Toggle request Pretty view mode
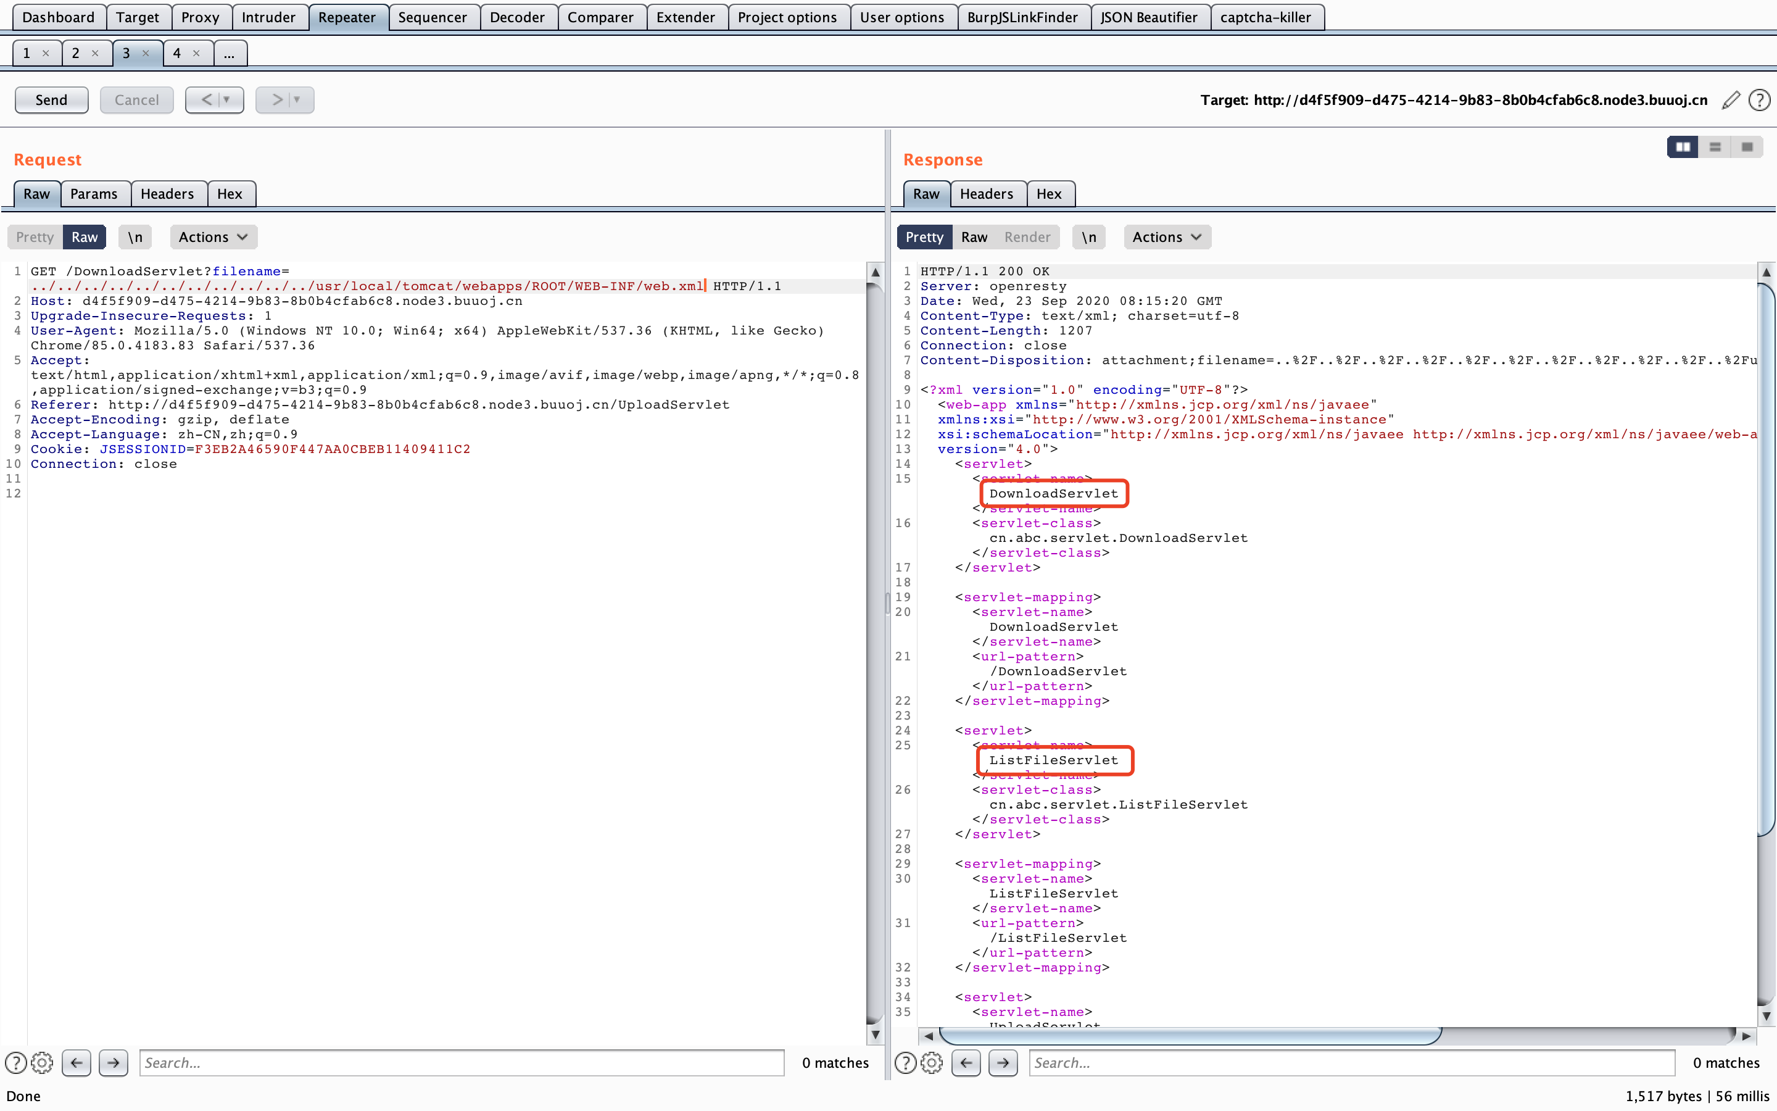Image resolution: width=1777 pixels, height=1111 pixels. (x=35, y=236)
